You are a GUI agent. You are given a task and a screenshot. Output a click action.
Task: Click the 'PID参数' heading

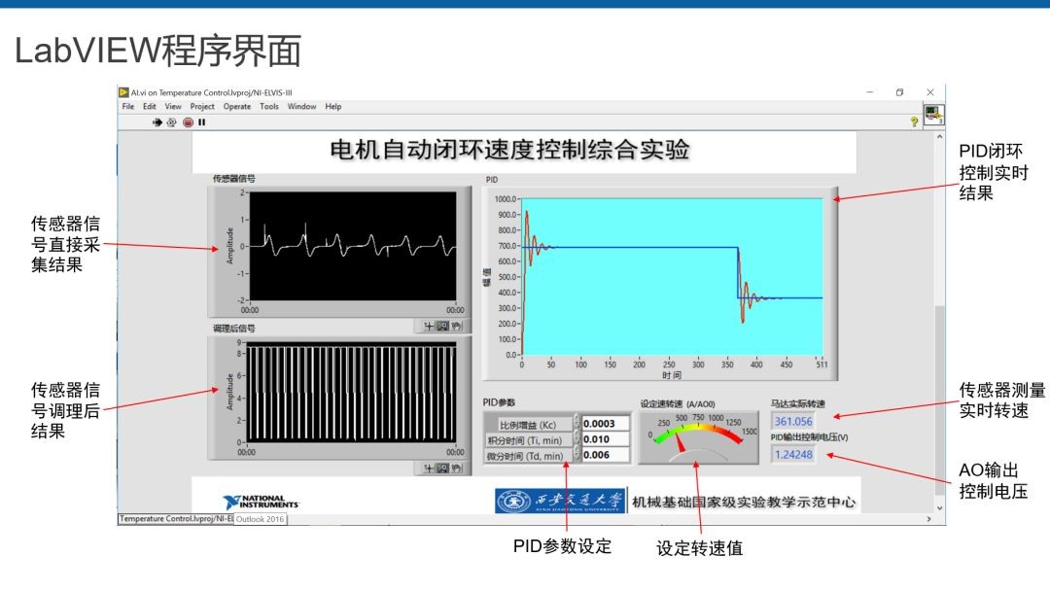pos(499,402)
